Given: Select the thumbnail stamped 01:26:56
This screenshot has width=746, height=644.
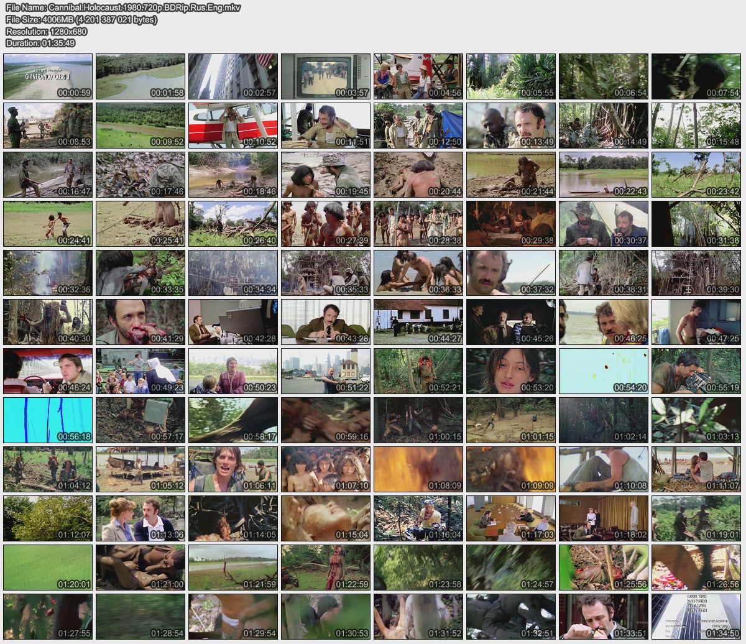Looking at the screenshot, I should (x=696, y=568).
